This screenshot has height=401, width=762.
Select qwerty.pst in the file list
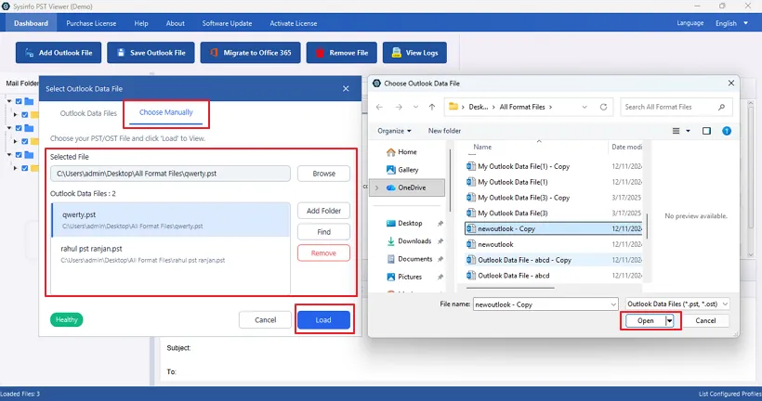point(171,219)
